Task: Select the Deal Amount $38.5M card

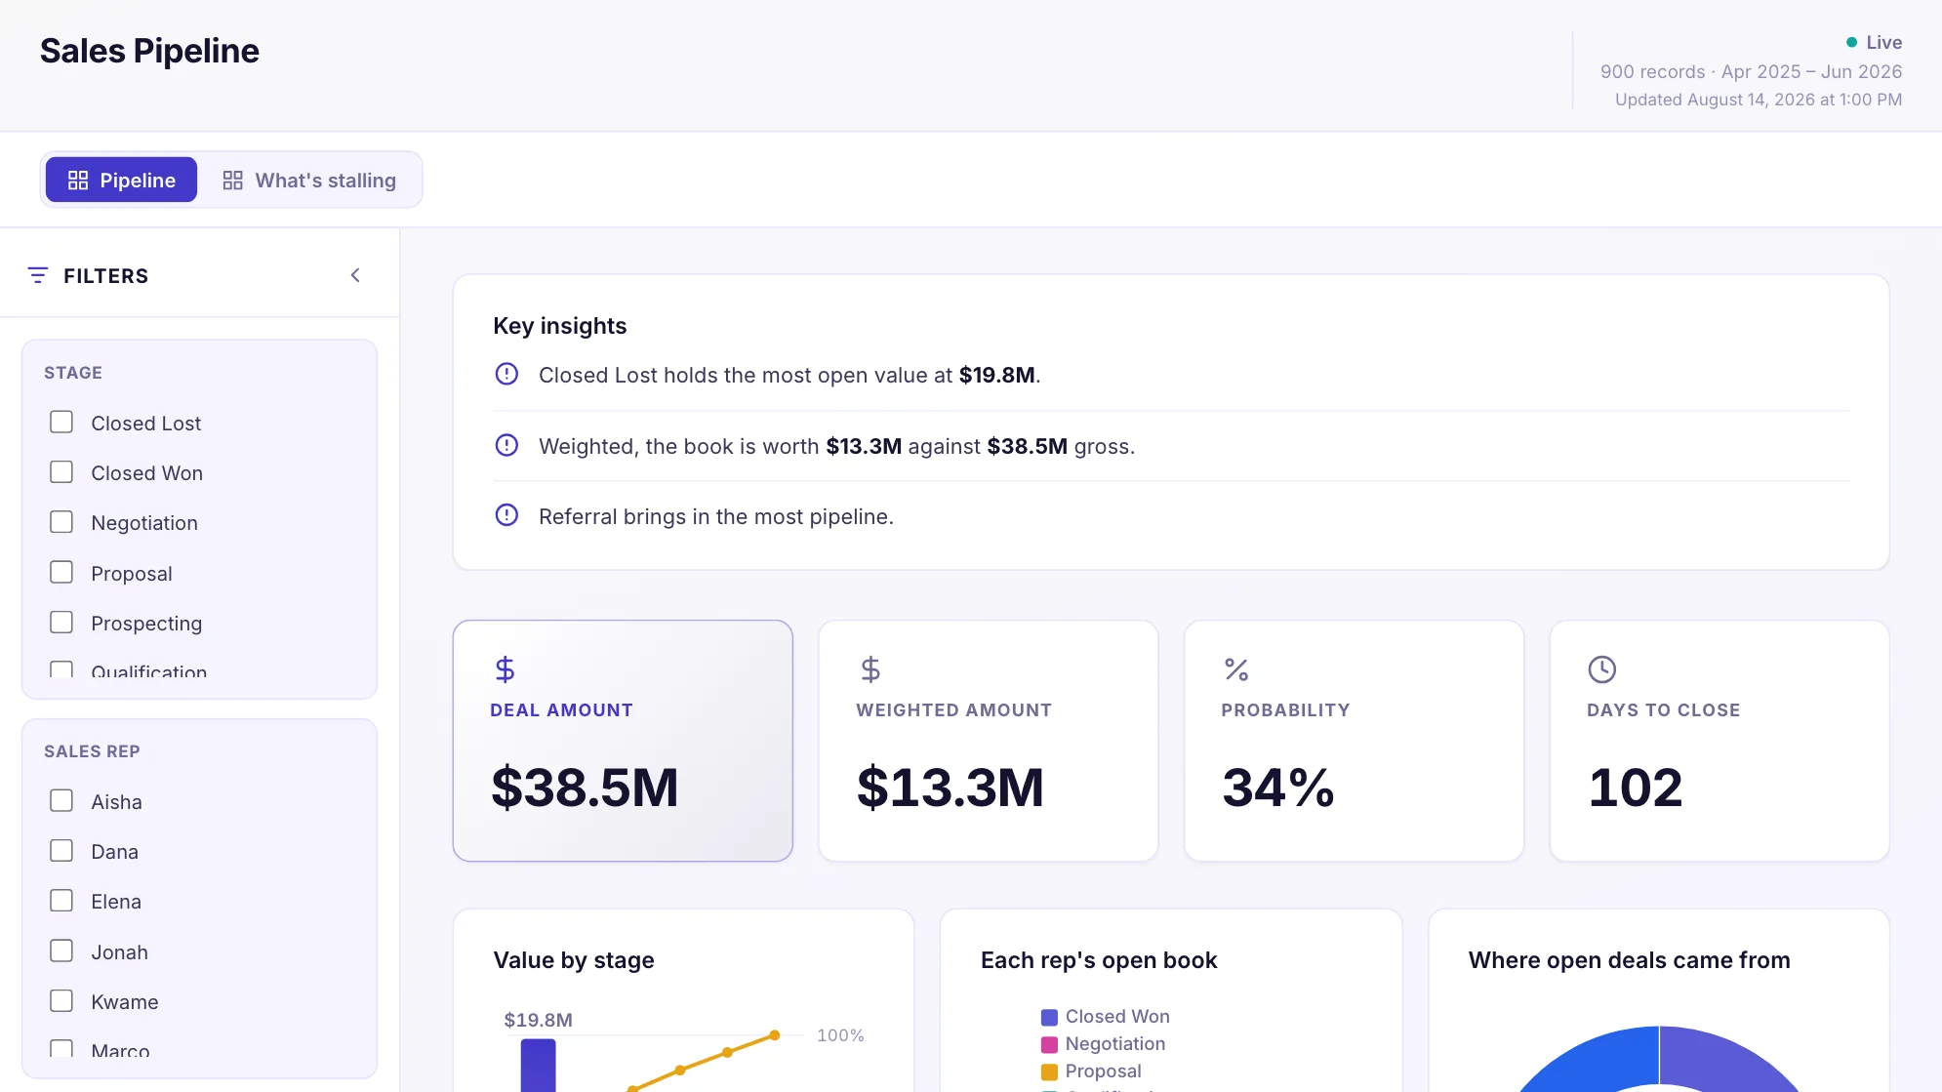Action: (x=623, y=741)
